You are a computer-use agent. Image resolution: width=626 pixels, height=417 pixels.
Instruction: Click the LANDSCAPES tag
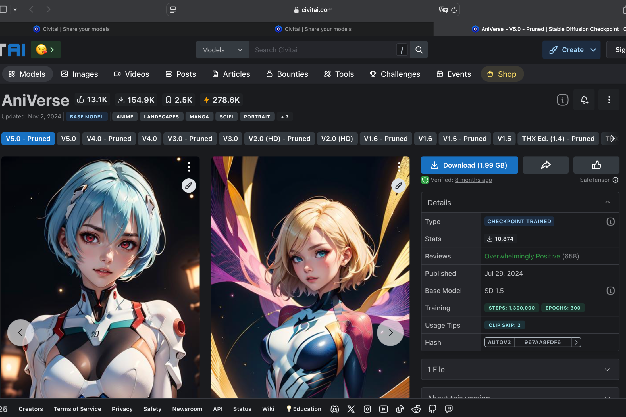(x=161, y=117)
